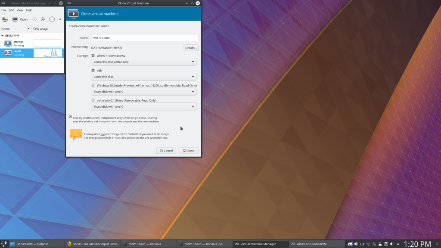Click the shut down power icon
Screen dimensions: 441x248
(x=52, y=19)
